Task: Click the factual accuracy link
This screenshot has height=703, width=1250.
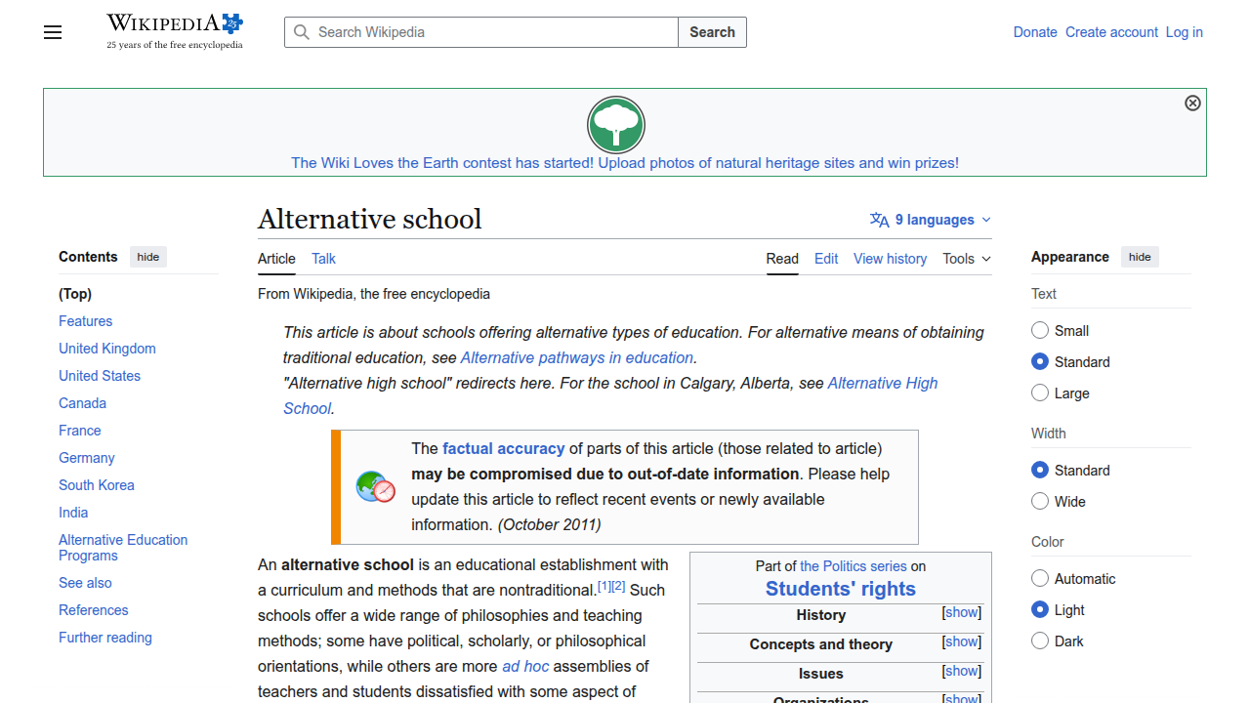Action: coord(504,448)
